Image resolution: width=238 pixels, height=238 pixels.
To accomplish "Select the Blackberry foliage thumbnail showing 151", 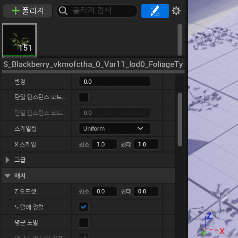I will [20, 40].
